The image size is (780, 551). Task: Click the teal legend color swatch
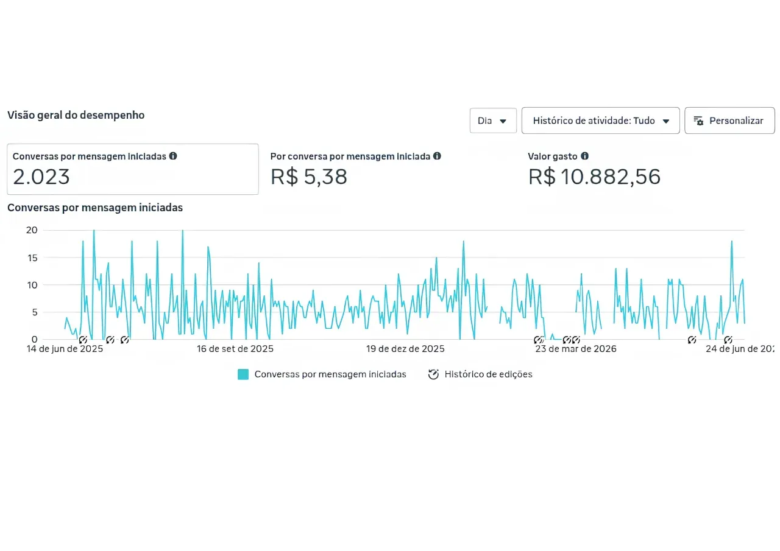(243, 374)
